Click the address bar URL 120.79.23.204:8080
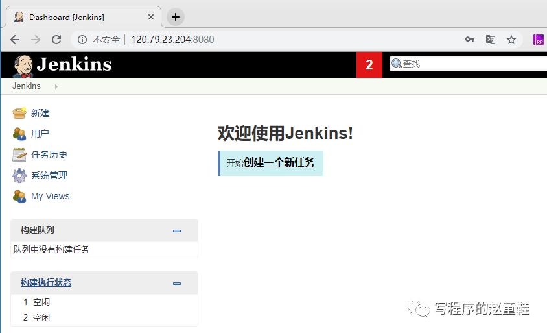Viewport: 547px width, 333px height. (x=172, y=40)
